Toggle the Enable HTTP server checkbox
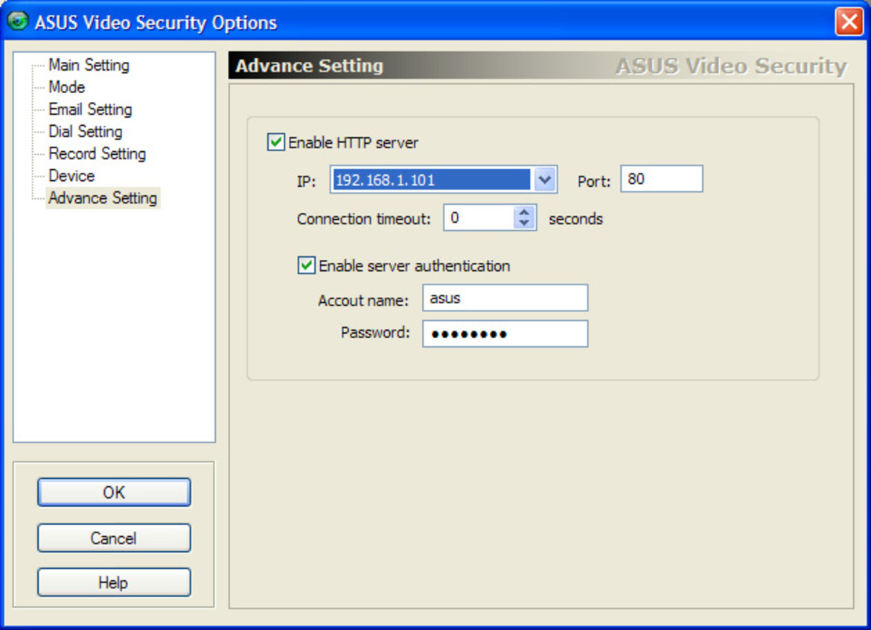Image resolution: width=871 pixels, height=630 pixels. [276, 142]
